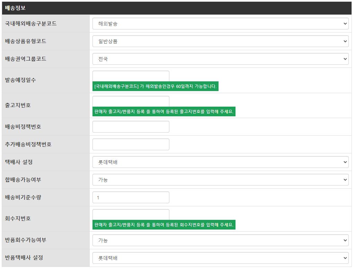This screenshot has width=355, height=269.
Task: Click the green 회수지번호를 입력해 주세요 hint
Action: pos(164,225)
